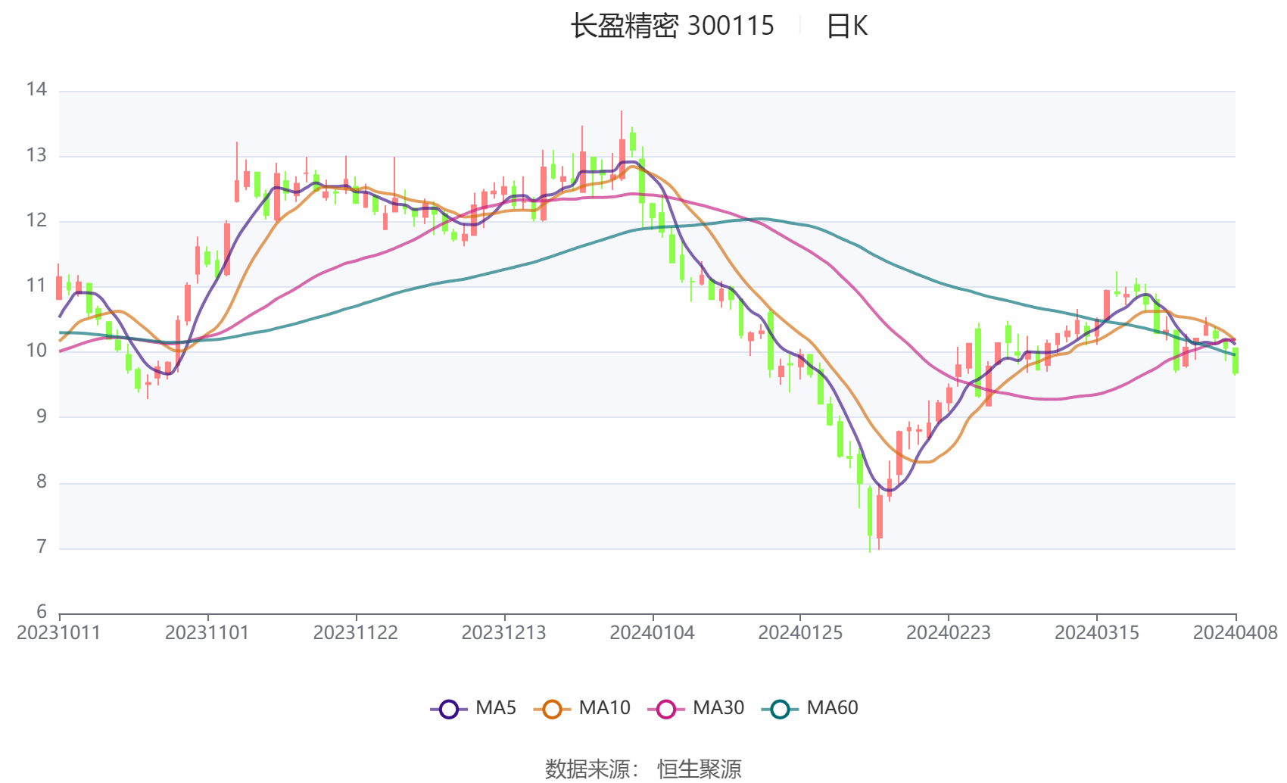Click the MA30 legend text label

click(x=718, y=708)
